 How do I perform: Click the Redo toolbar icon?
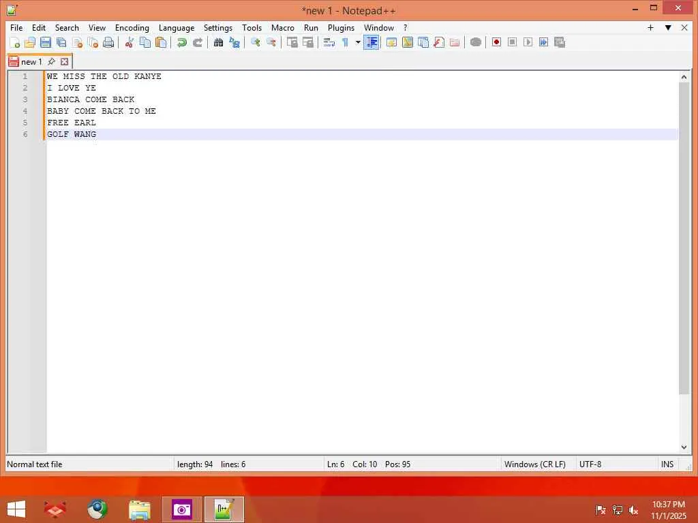197,42
